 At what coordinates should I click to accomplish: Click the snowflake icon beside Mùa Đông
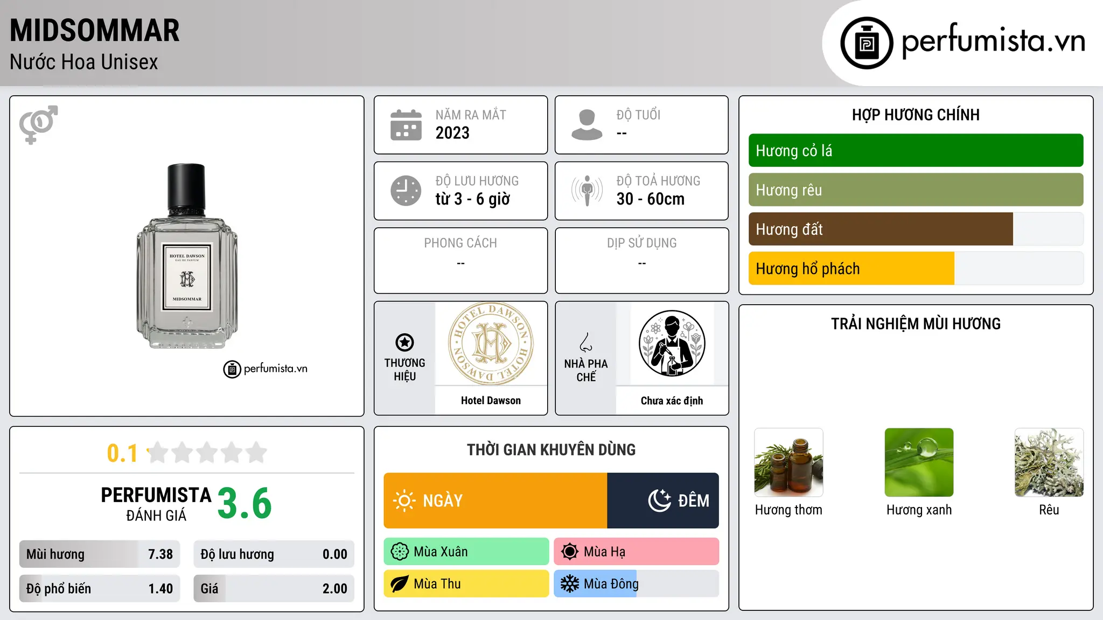tap(570, 584)
